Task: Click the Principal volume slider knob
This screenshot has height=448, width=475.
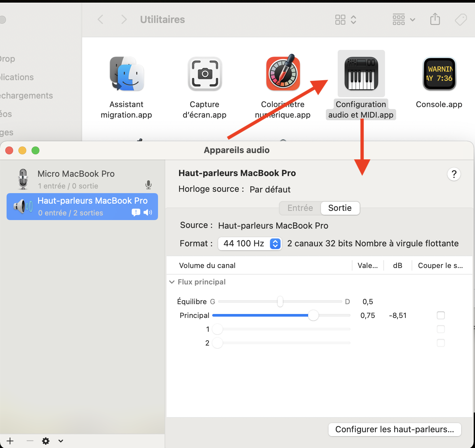Action: tap(313, 315)
